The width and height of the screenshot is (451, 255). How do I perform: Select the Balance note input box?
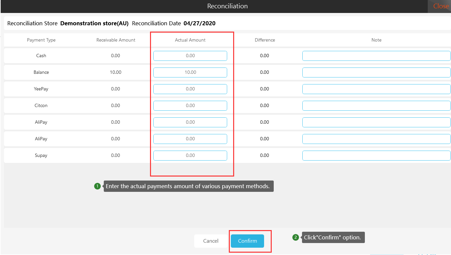pos(376,72)
